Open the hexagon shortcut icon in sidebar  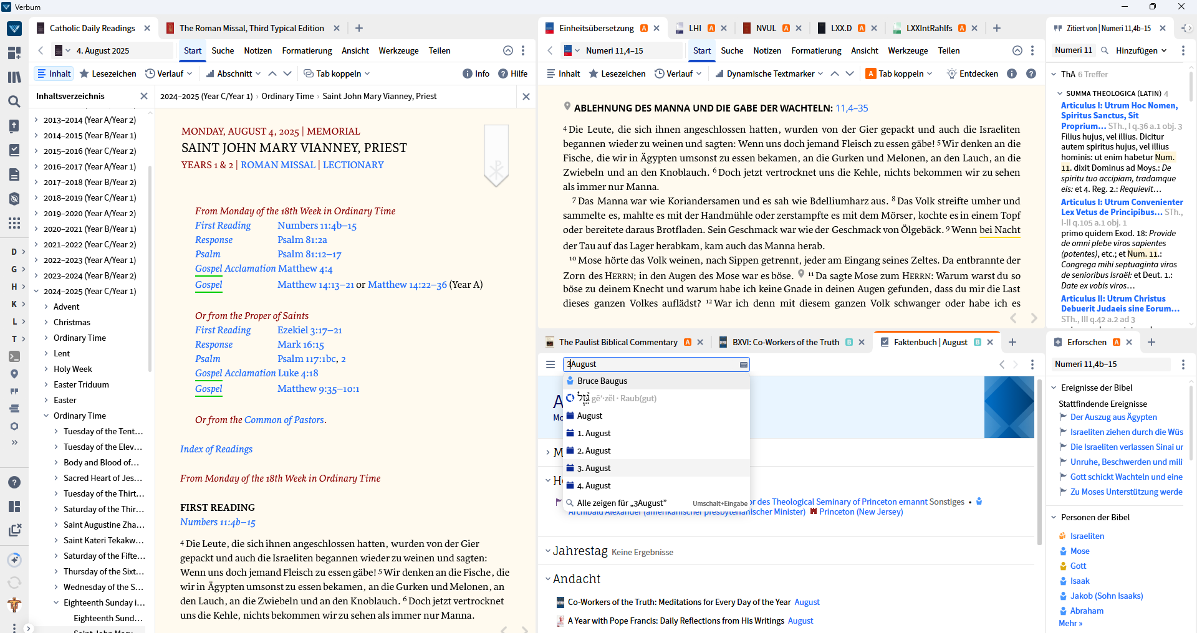click(14, 426)
